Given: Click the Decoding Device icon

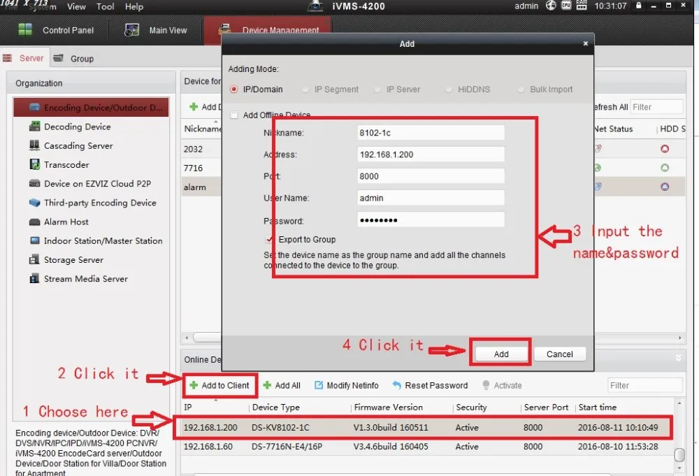Looking at the screenshot, I should (34, 126).
